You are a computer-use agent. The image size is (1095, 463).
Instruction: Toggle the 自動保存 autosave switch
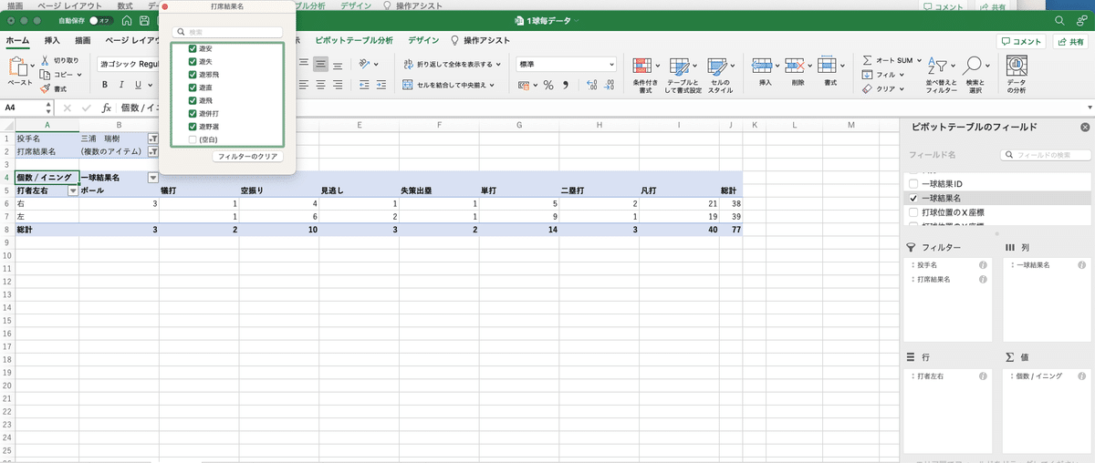click(x=100, y=21)
